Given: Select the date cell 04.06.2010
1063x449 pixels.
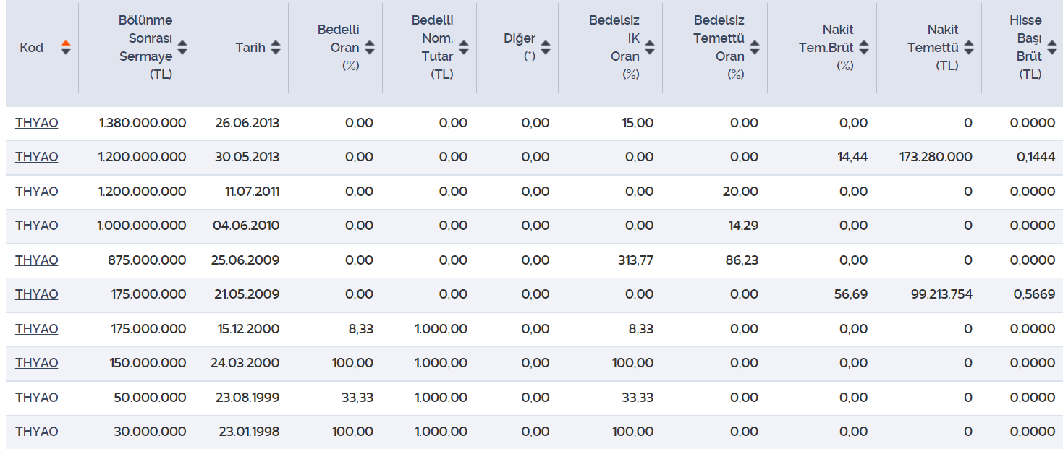Looking at the screenshot, I should 246,226.
